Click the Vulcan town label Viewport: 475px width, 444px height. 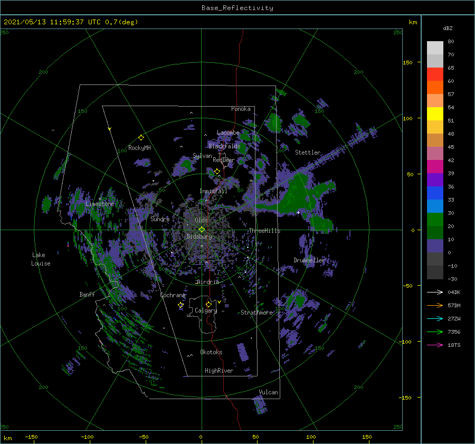[269, 392]
